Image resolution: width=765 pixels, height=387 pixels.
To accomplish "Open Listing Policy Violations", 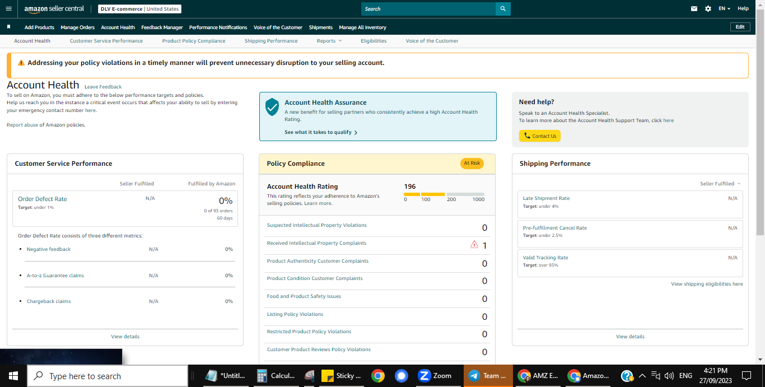I will point(295,314).
